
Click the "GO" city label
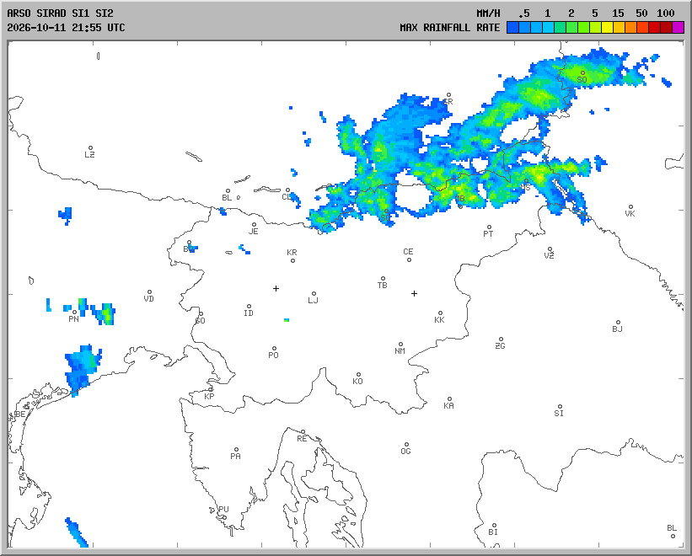click(x=201, y=321)
